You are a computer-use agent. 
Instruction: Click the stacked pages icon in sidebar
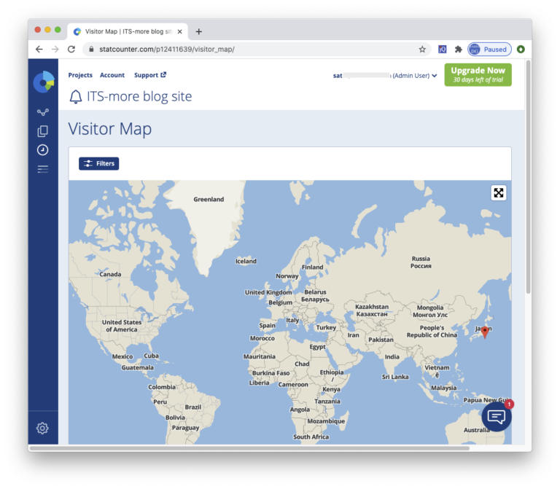[43, 131]
